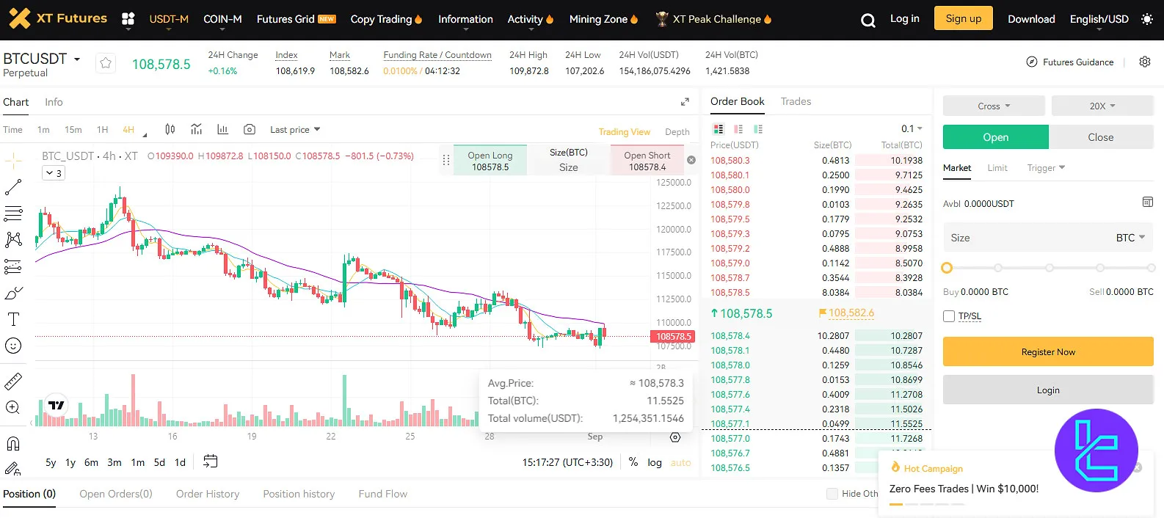The width and height of the screenshot is (1164, 518).
Task: Show sell orders only order book view
Action: [738, 129]
